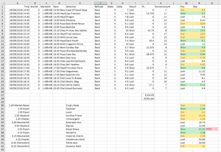Select the '1.40 Market Rasen' cell
This screenshot has width=221, height=152.
(17, 105)
